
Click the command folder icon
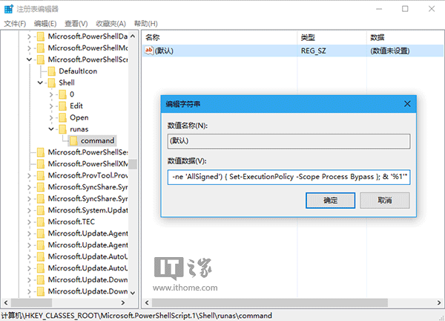(73, 140)
